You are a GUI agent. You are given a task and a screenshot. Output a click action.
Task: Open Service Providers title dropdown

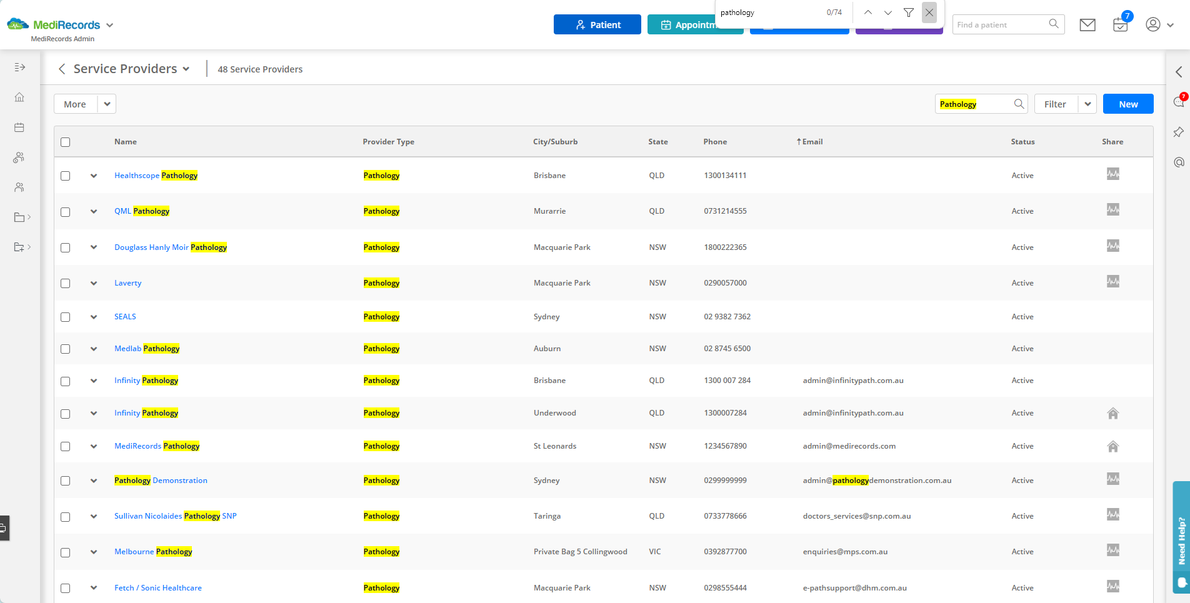(186, 69)
